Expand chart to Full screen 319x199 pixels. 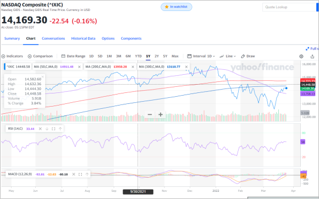pyautogui.click(x=312, y=49)
